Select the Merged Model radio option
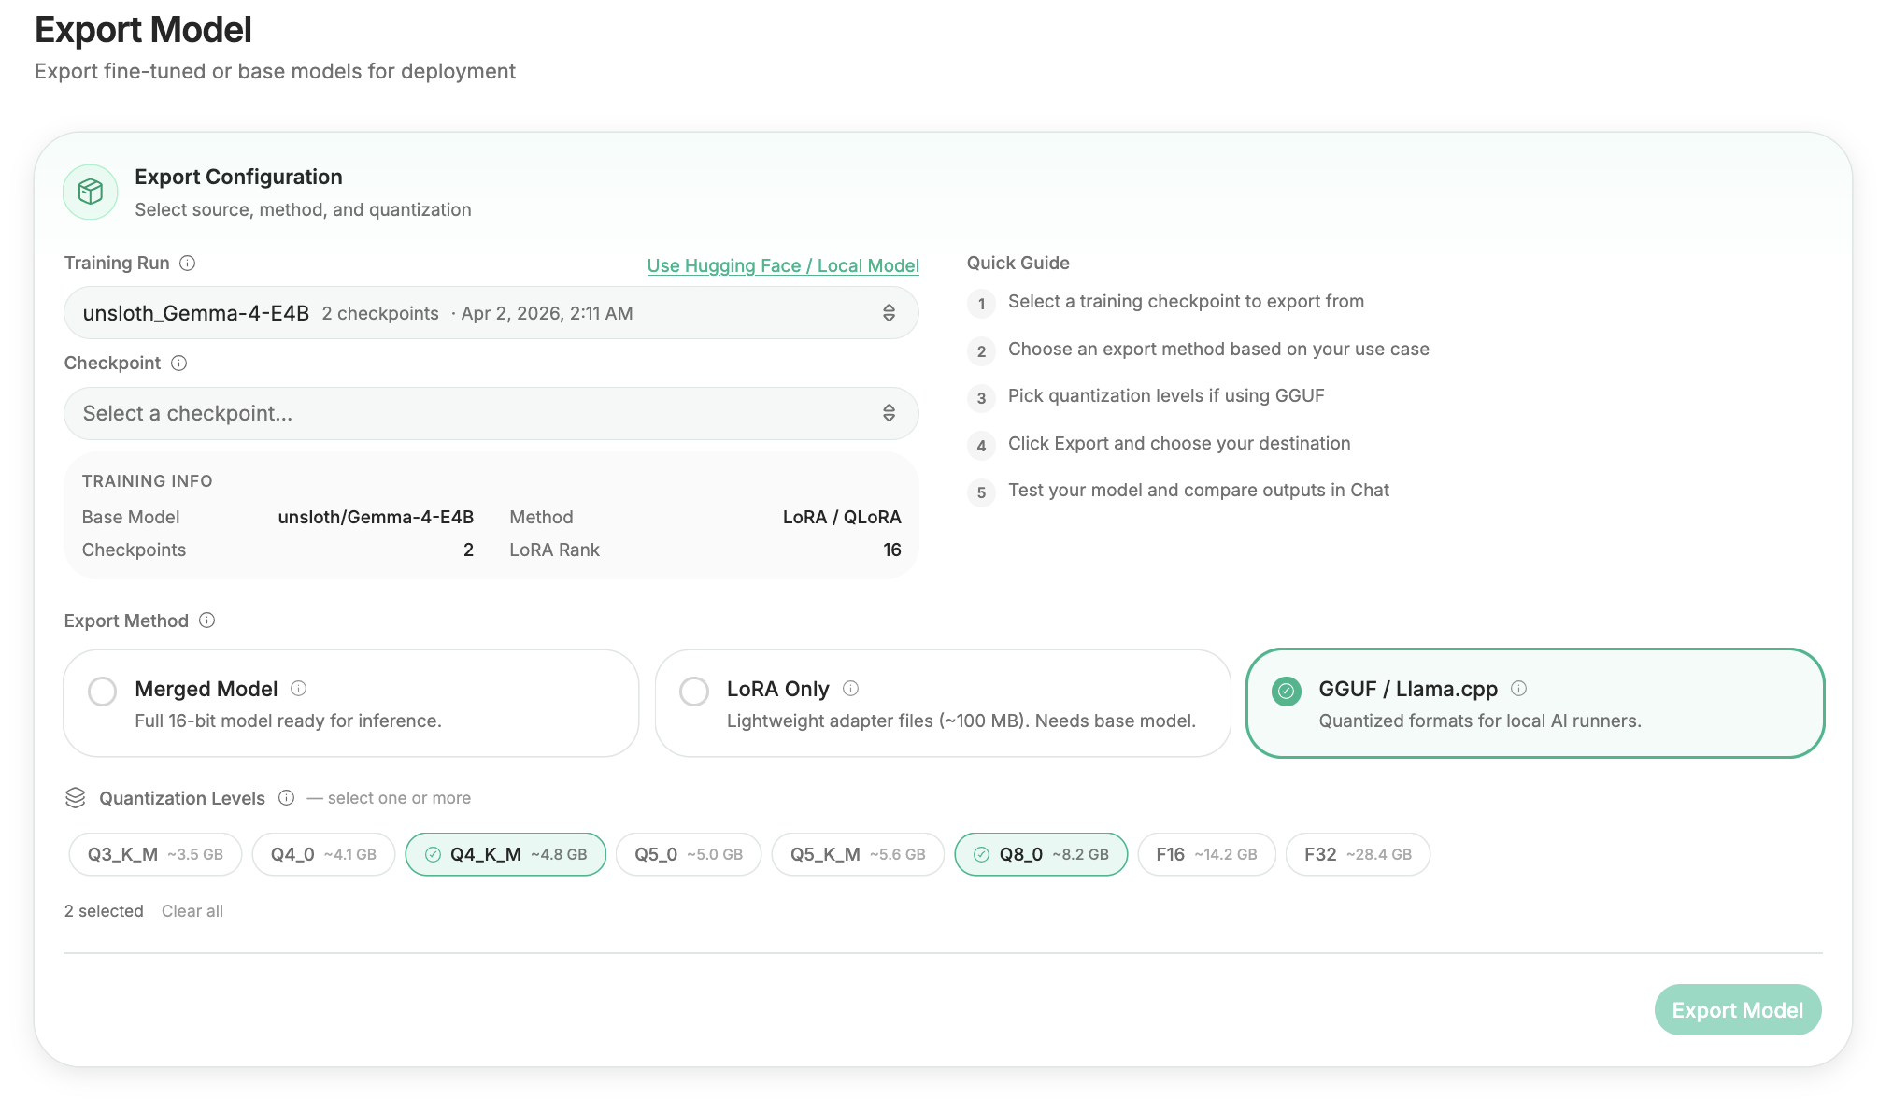This screenshot has height=1099, width=1893. (x=103, y=692)
